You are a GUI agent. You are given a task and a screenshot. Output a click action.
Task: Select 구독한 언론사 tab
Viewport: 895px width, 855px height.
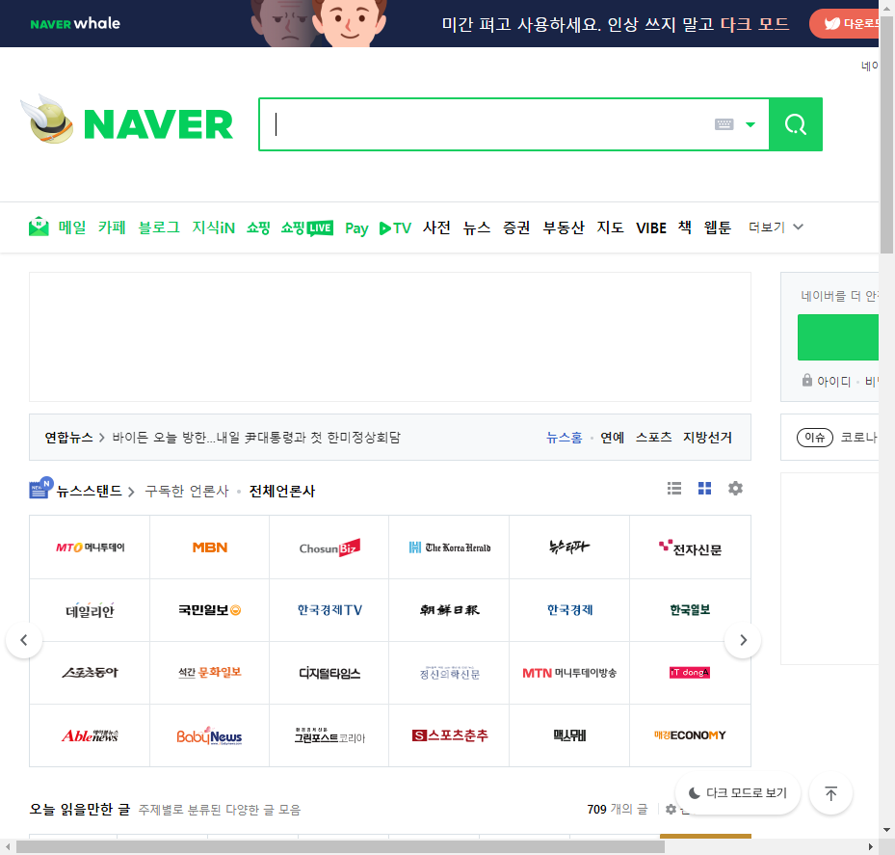187,492
